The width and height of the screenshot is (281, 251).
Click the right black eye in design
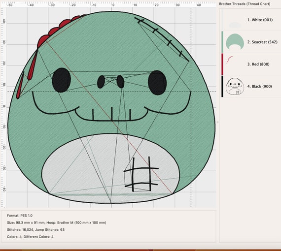click(157, 83)
